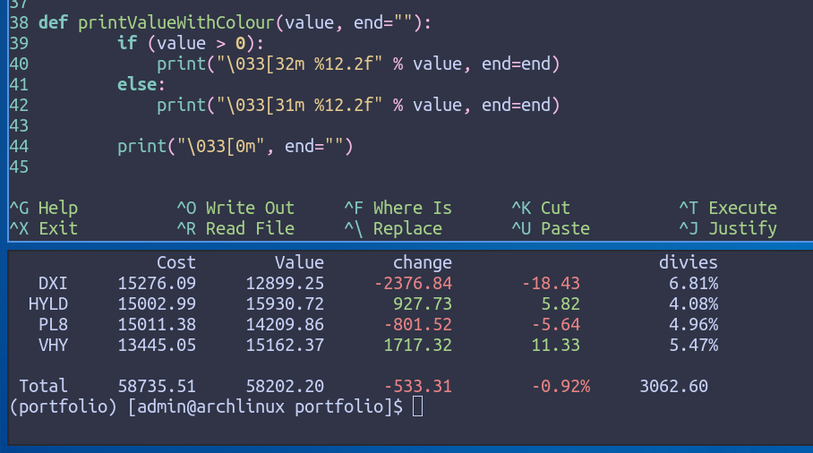This screenshot has height=453, width=813.
Task: Click the red change -801.52
Action: [x=418, y=324]
